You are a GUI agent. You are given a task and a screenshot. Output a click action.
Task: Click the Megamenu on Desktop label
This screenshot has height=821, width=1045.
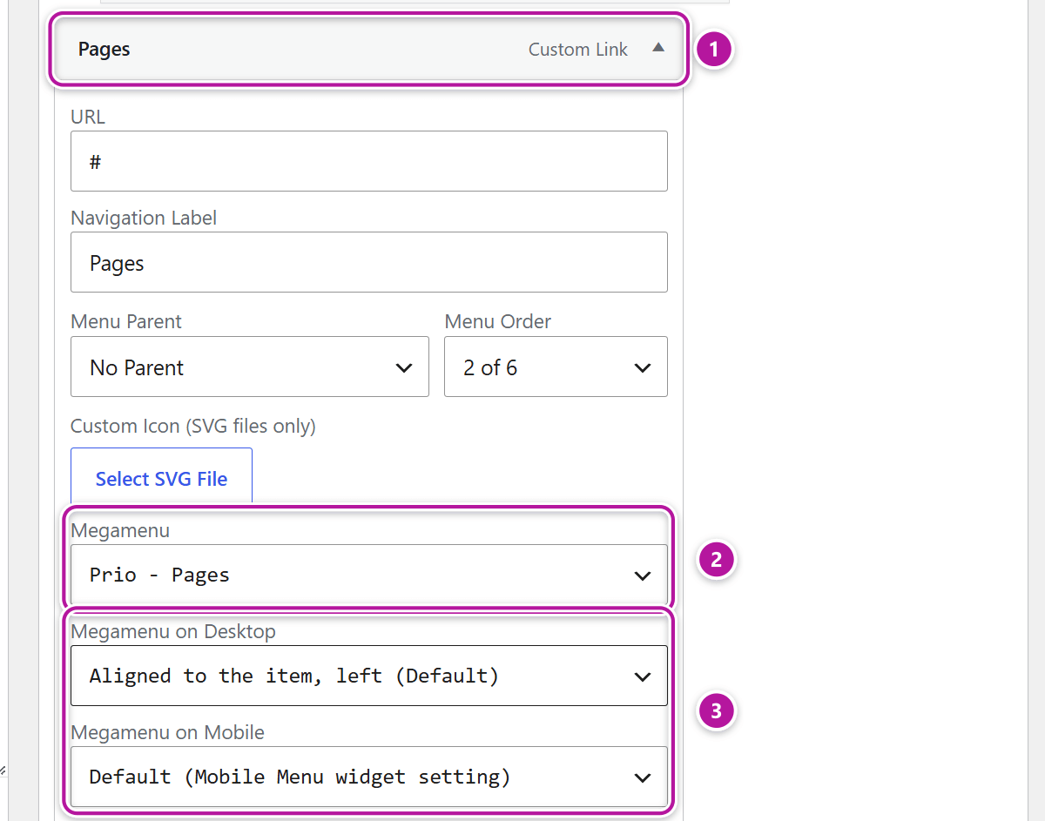tap(173, 632)
